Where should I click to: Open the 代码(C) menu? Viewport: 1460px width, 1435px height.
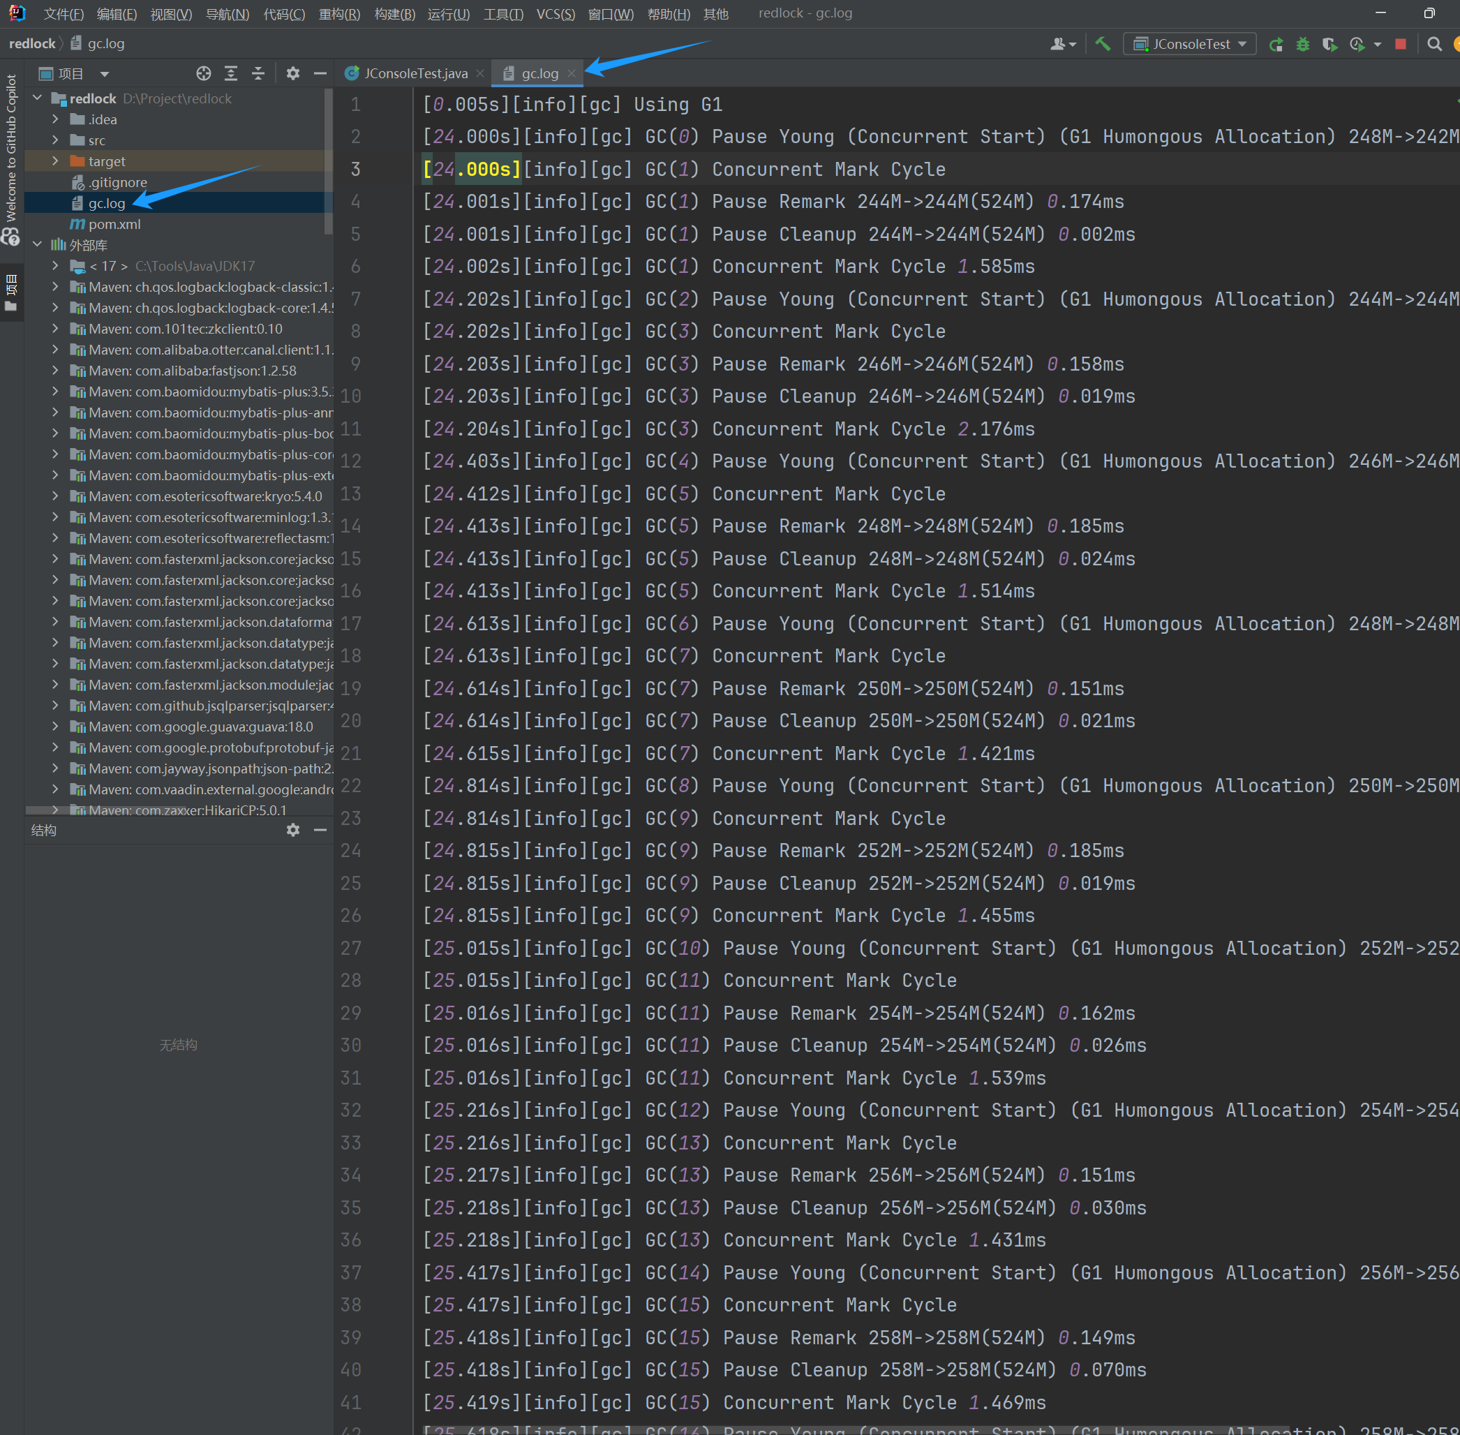tap(284, 13)
